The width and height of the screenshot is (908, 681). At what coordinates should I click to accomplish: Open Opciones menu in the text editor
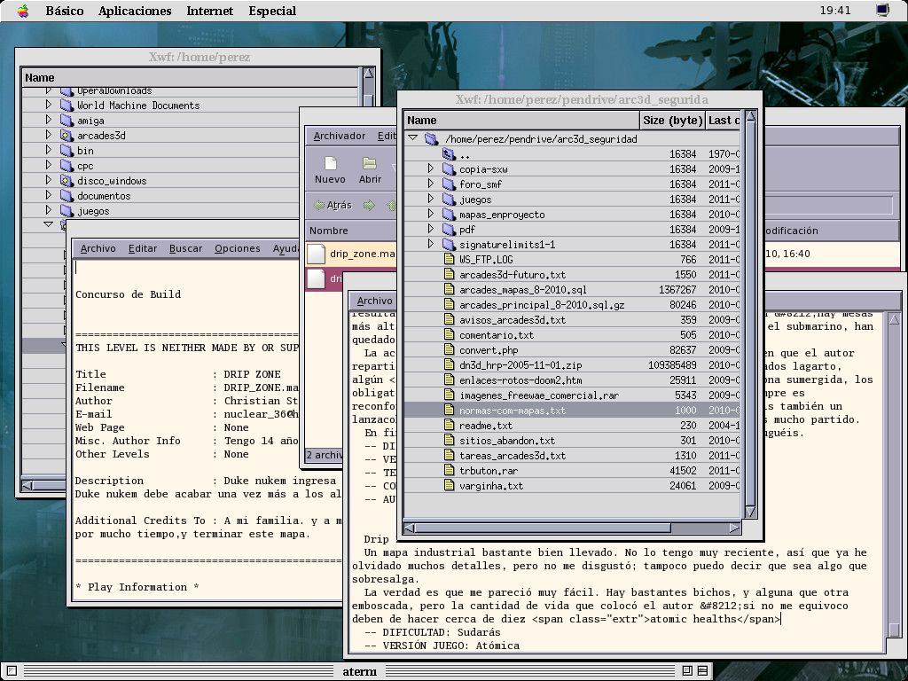tap(238, 248)
